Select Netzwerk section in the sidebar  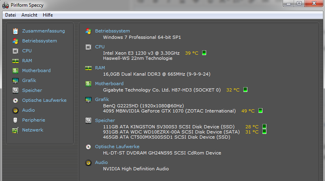tap(33, 130)
